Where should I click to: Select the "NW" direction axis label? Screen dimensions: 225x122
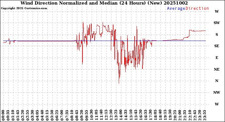point(217,92)
